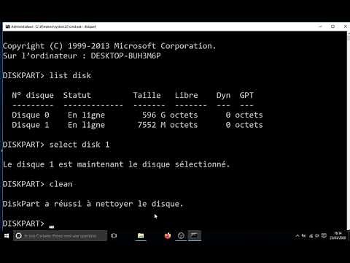Open the network tray icon

pos(311,236)
